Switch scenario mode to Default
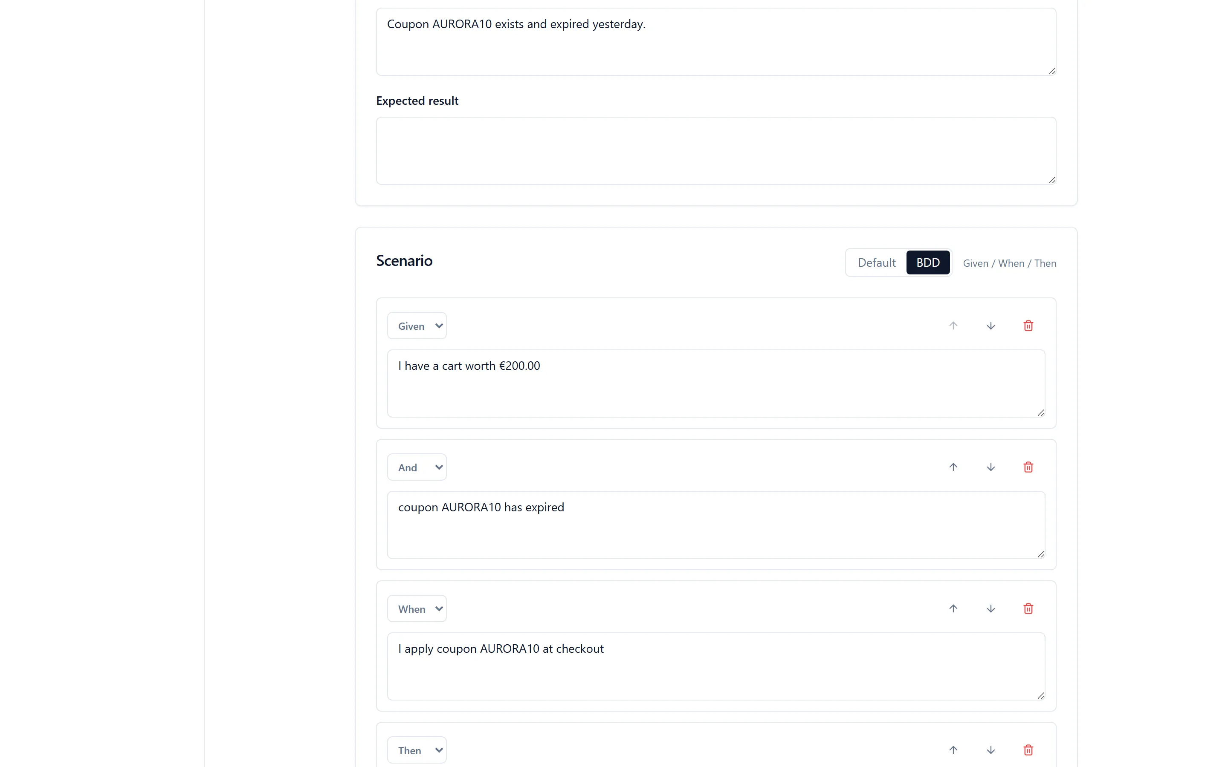Screen dimensions: 1228x767 876,263
